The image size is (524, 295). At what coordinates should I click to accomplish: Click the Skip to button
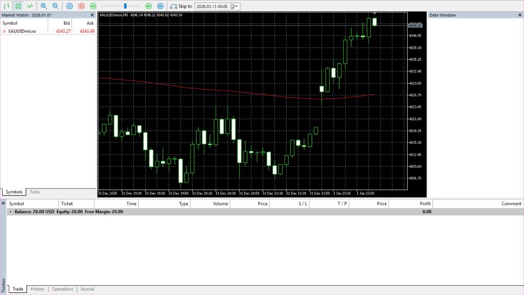point(181,6)
